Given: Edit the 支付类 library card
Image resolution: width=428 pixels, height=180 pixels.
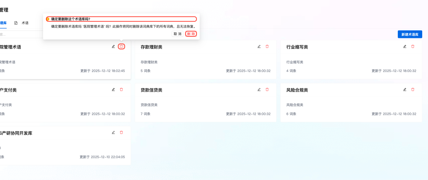Looking at the screenshot, I should [x=113, y=90].
